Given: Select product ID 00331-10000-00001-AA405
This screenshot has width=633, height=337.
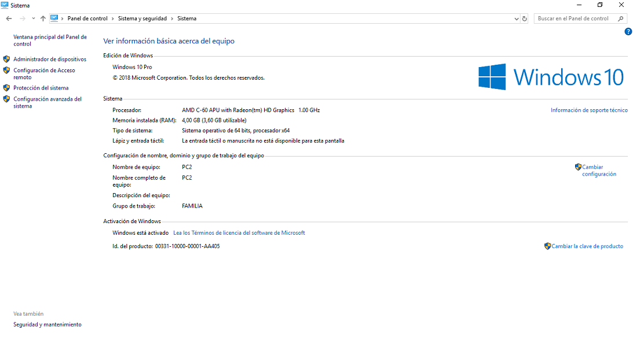Looking at the screenshot, I should pos(187,246).
